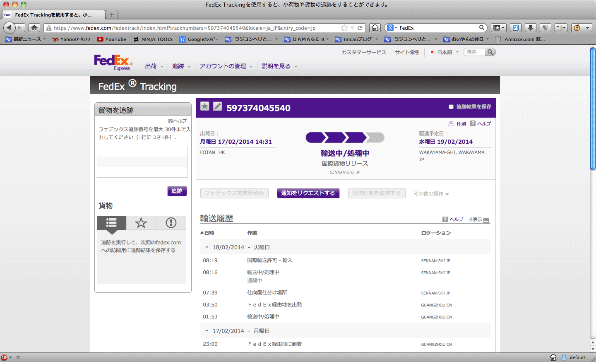
Task: Click the 通知をリクエストする button
Action: (x=308, y=193)
